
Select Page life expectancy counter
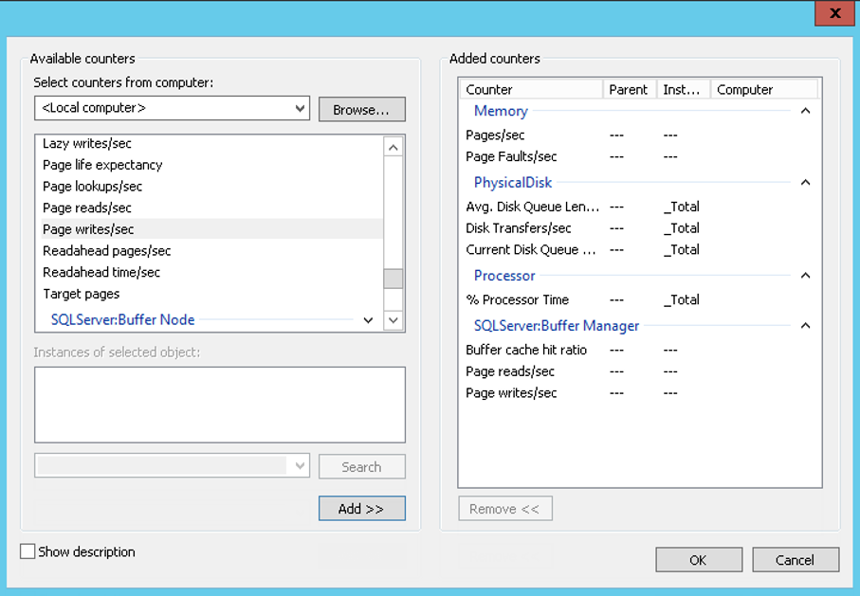[x=102, y=165]
